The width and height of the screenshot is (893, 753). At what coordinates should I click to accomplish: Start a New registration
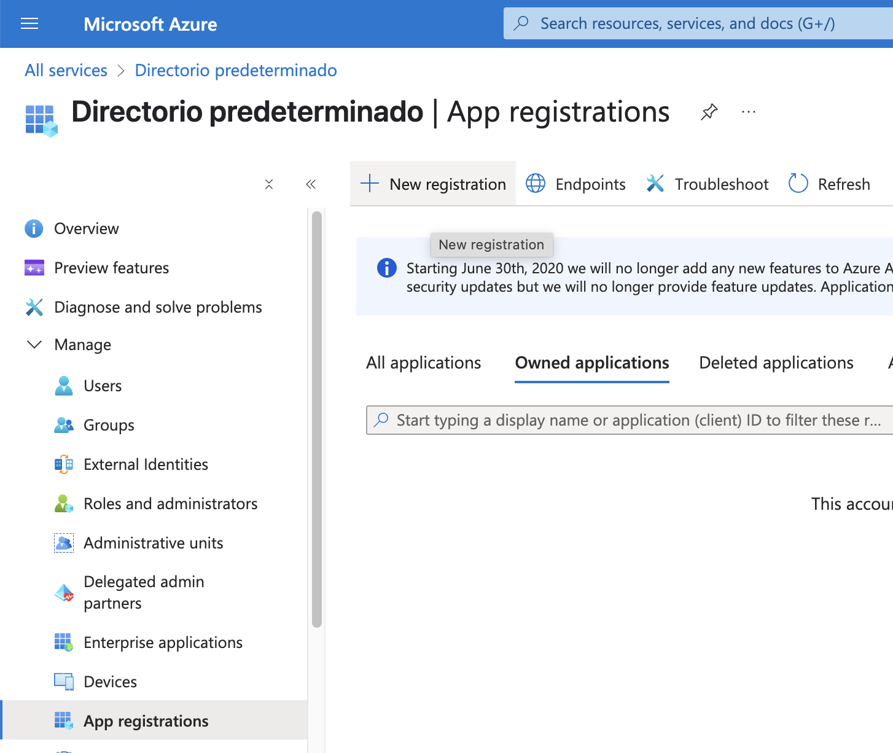[x=433, y=184]
